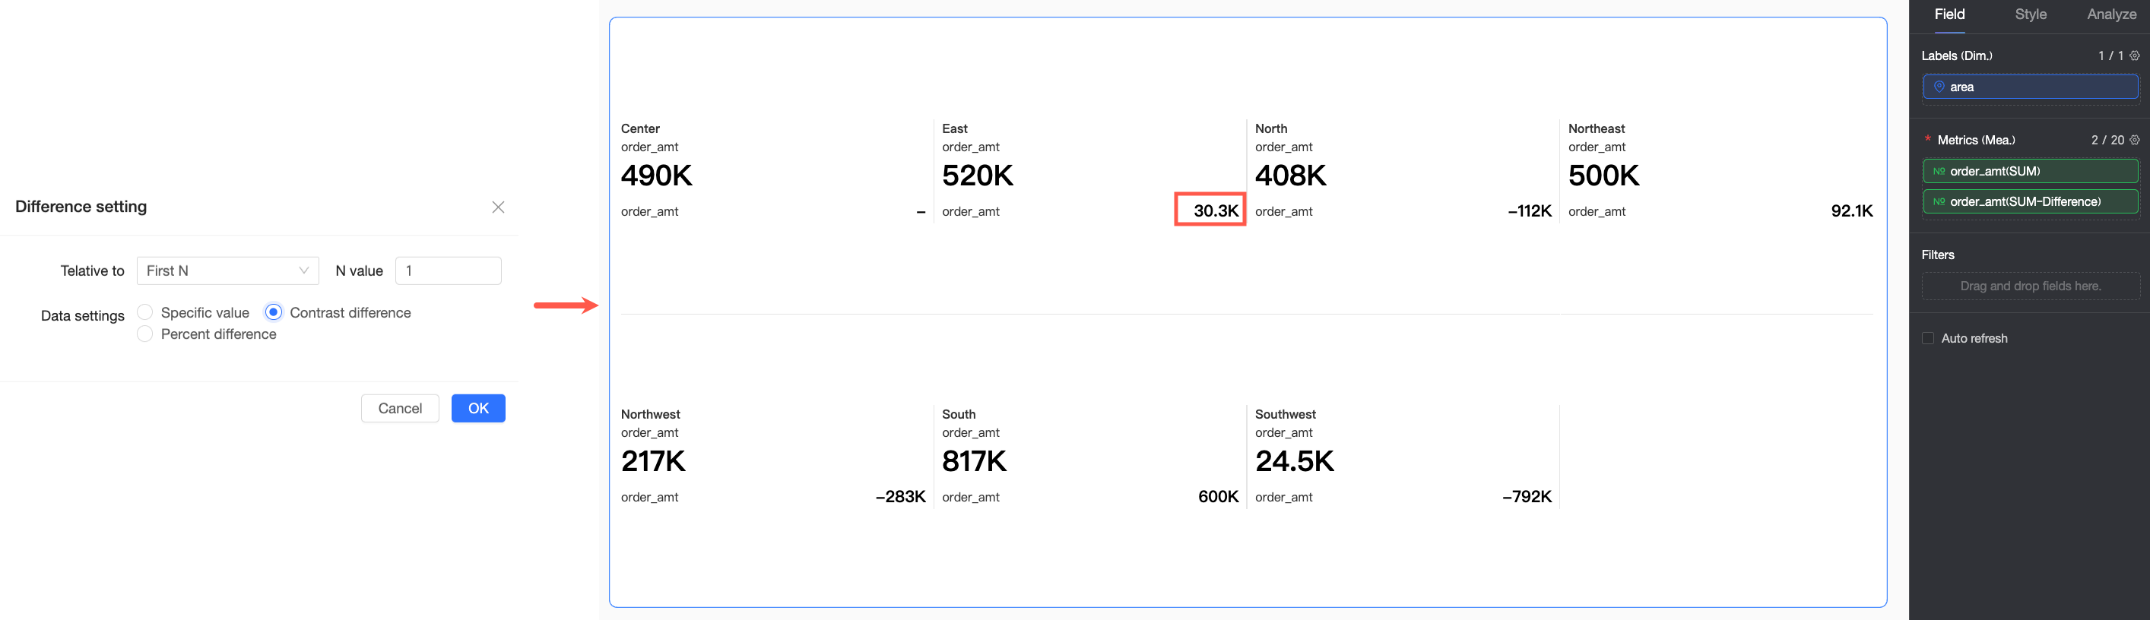This screenshot has height=620, width=2150.
Task: Click the number icon on order_amt(SUM-Difference)
Action: (1939, 202)
